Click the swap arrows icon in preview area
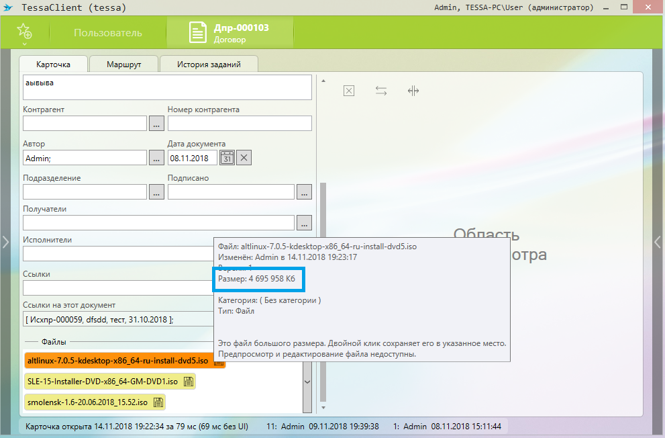This screenshot has height=438, width=665. 381,91
